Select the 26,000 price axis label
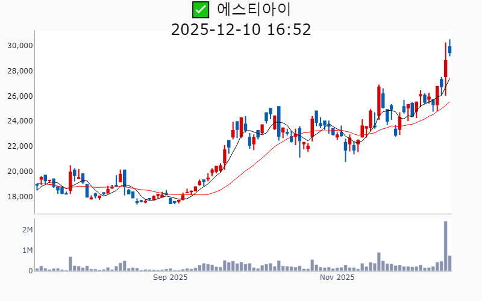482x301 pixels. 20,96
